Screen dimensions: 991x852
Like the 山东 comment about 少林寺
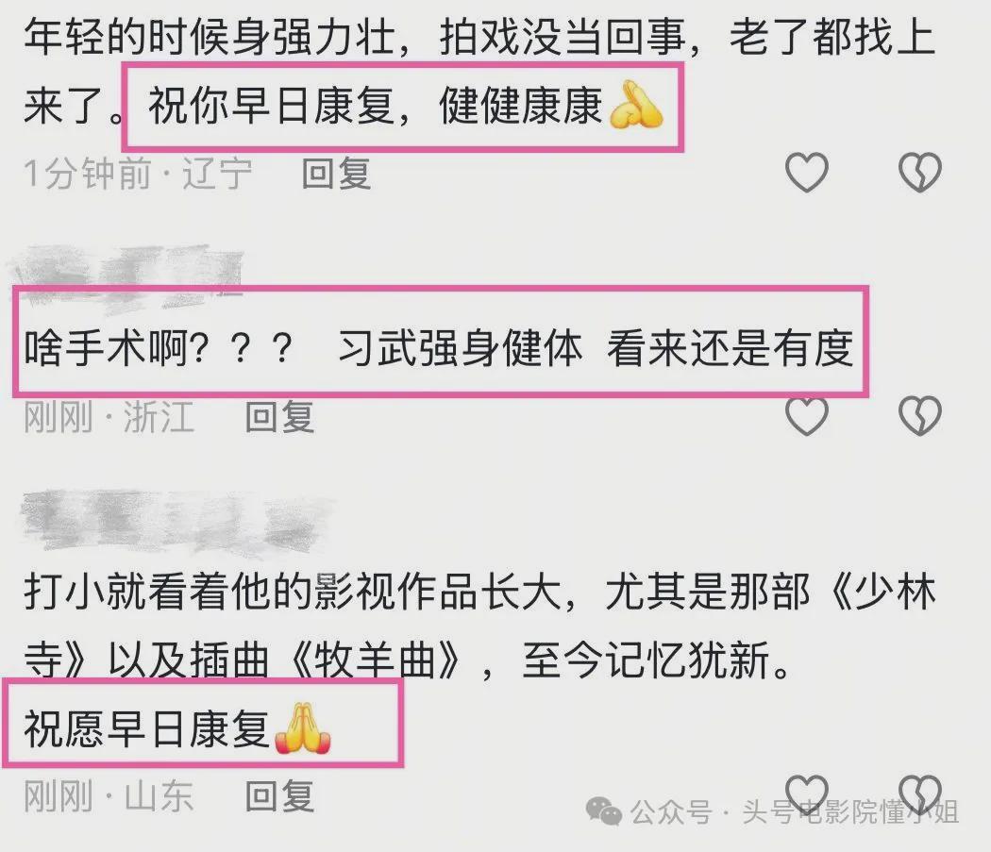click(x=806, y=794)
